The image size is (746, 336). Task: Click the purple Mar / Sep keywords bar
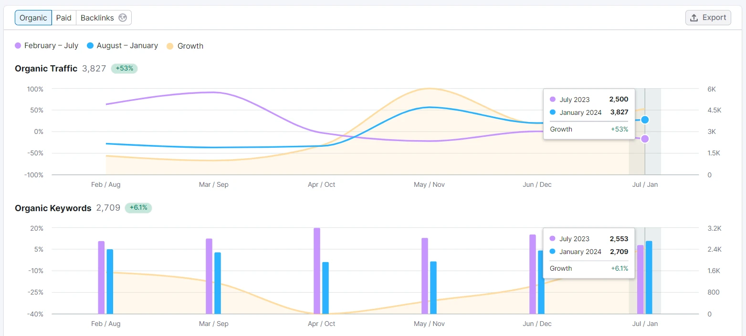click(209, 276)
